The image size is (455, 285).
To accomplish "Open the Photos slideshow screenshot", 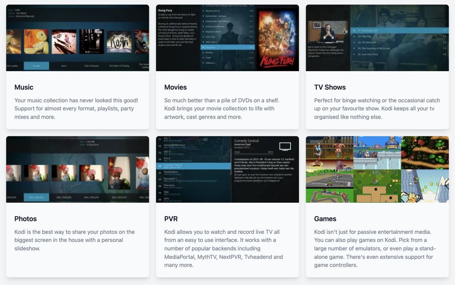I will click(77, 169).
